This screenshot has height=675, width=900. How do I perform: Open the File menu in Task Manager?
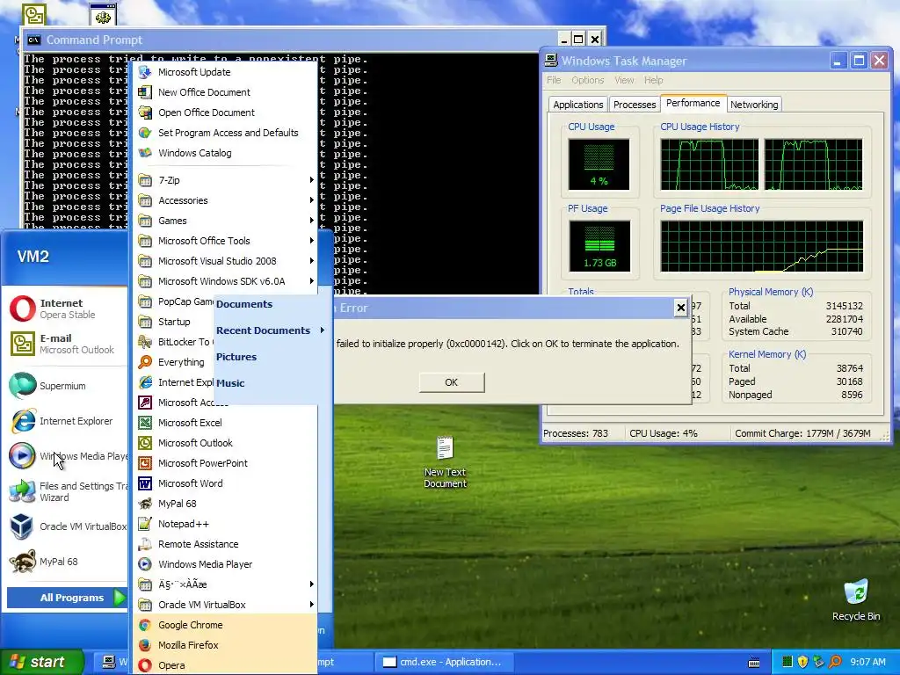pyautogui.click(x=554, y=80)
